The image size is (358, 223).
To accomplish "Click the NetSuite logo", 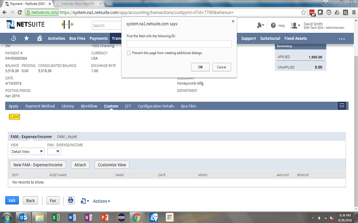I will [x=25, y=25].
